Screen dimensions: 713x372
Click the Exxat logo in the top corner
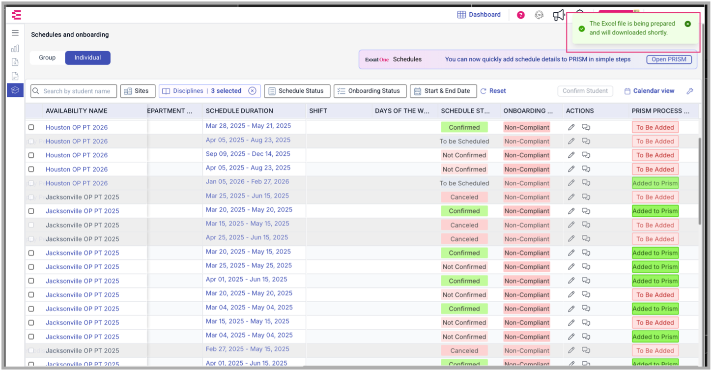pyautogui.click(x=16, y=15)
